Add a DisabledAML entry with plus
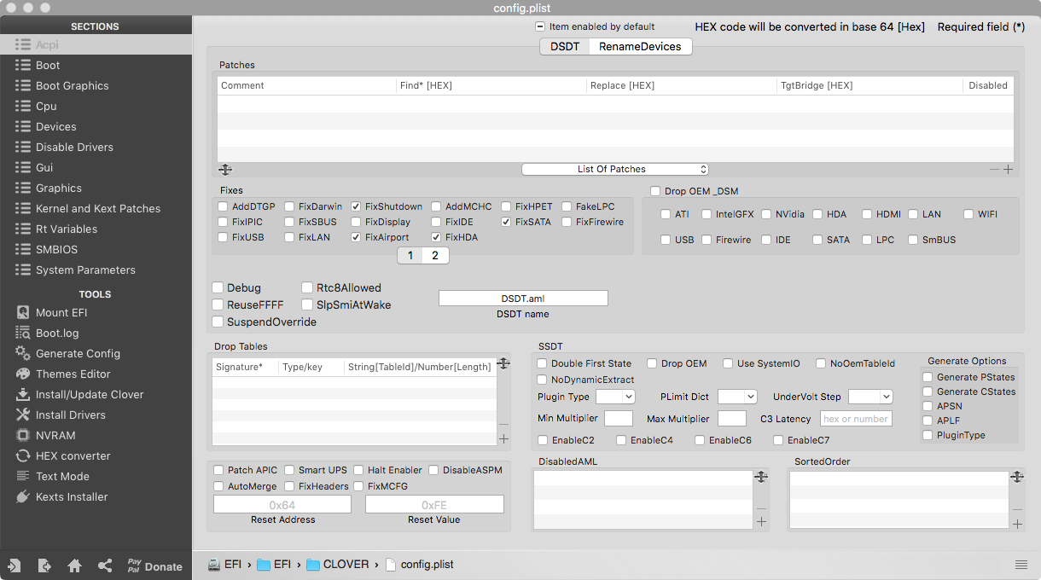The width and height of the screenshot is (1041, 580). (x=761, y=522)
